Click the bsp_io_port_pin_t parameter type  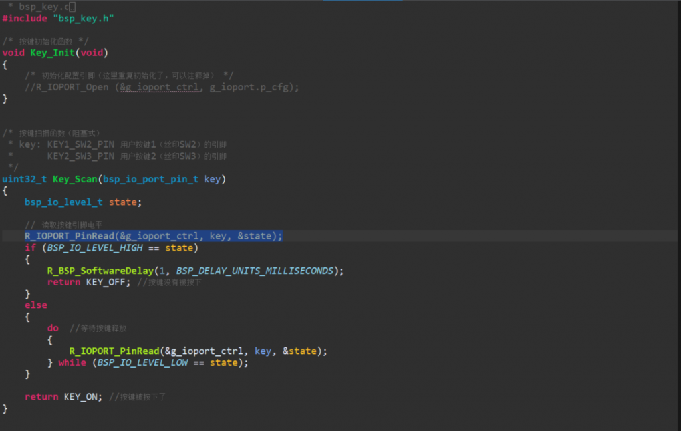pos(150,179)
